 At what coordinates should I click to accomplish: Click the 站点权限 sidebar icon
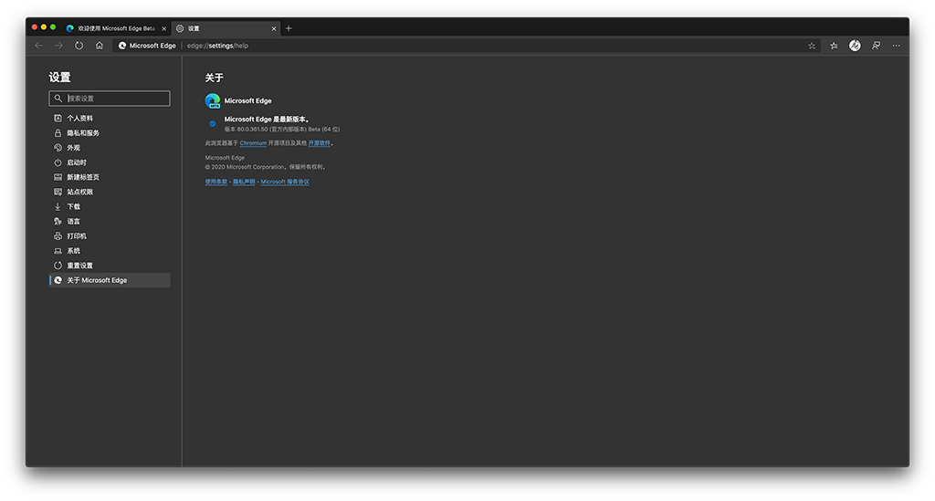tap(58, 192)
